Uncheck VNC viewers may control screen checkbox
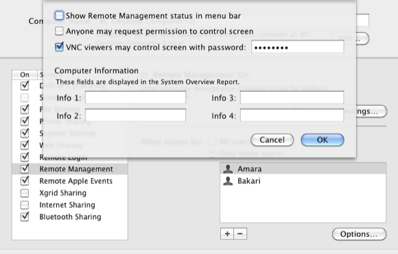 [x=59, y=47]
